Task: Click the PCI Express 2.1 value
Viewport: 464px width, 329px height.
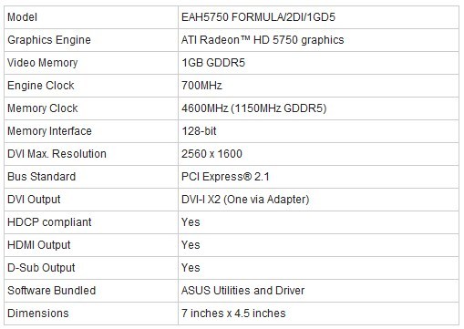Action: pos(225,177)
